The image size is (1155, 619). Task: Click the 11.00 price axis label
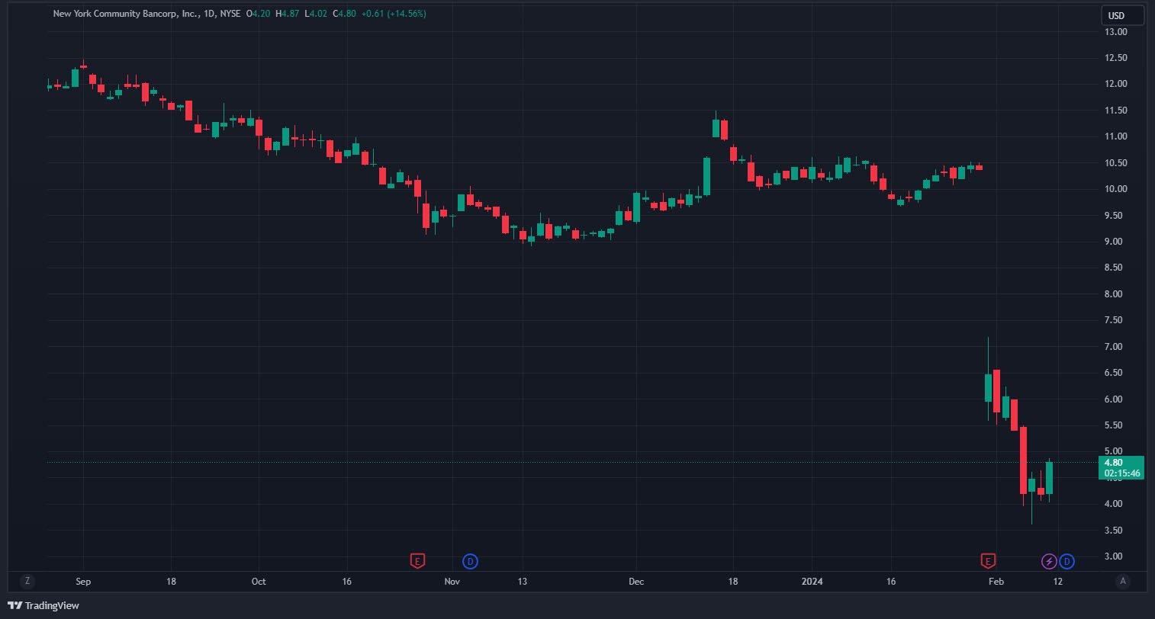tap(1117, 136)
